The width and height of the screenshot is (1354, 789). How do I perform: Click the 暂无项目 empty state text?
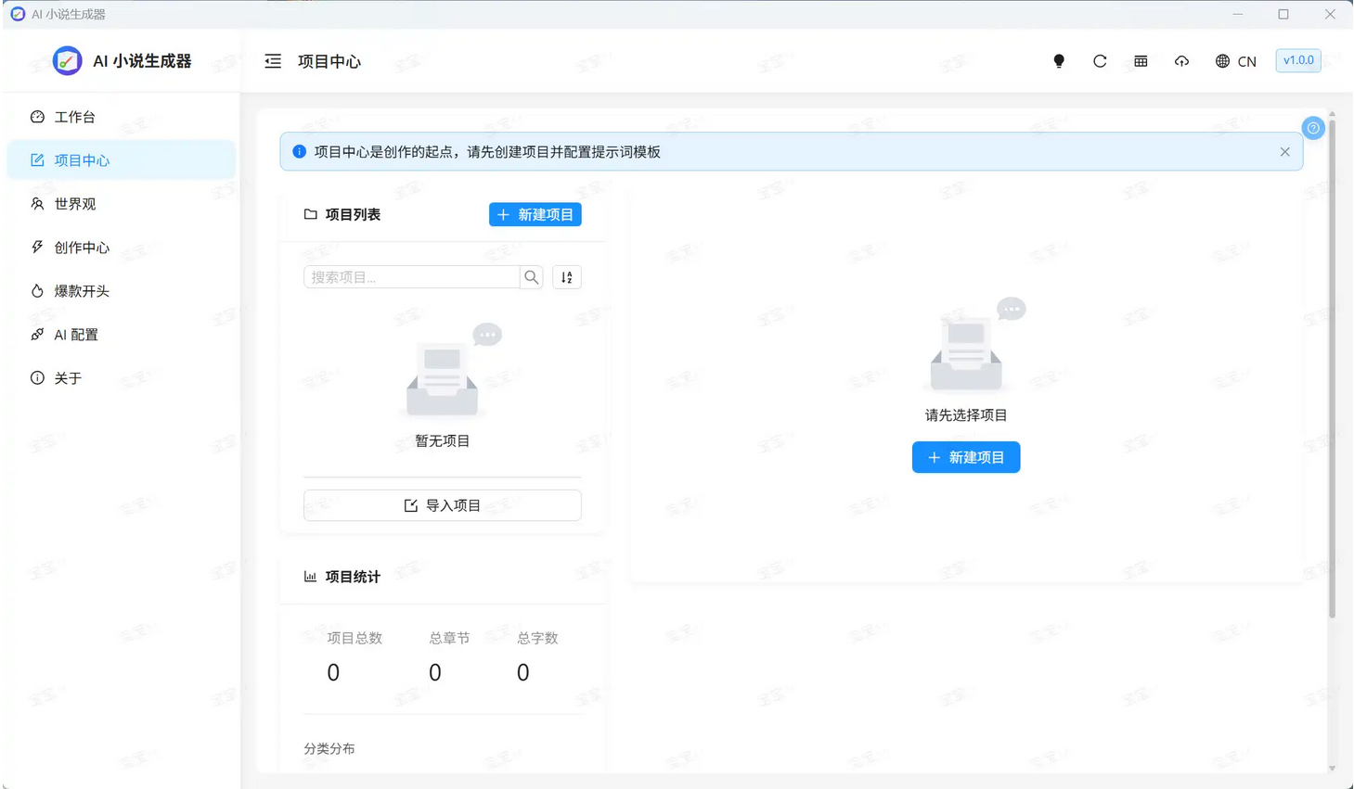(x=443, y=441)
